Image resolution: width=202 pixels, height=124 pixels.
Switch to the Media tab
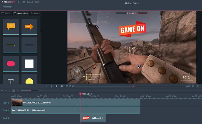coord(6,13)
